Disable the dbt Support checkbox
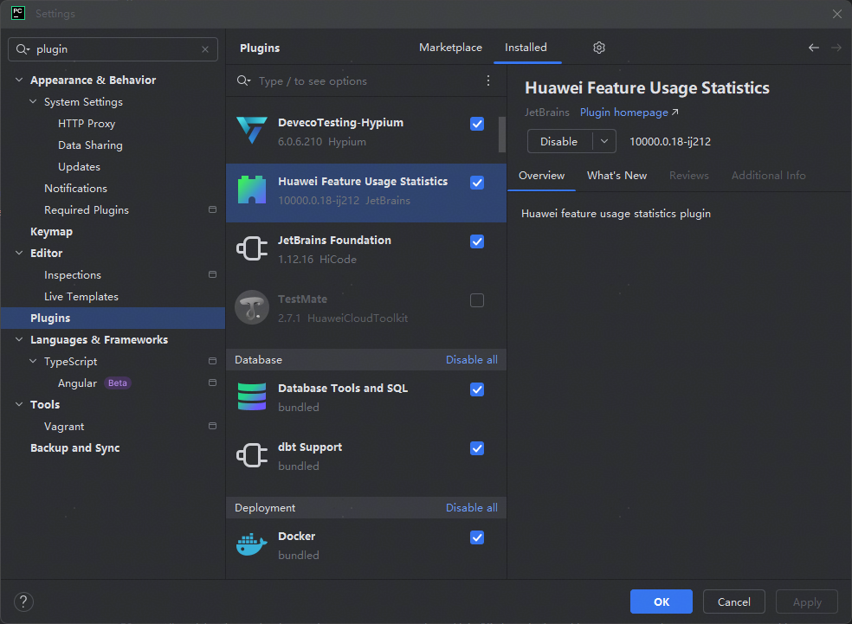This screenshot has width=852, height=624. (x=477, y=448)
